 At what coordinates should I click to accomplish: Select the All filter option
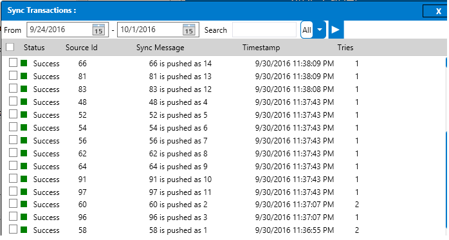(307, 30)
